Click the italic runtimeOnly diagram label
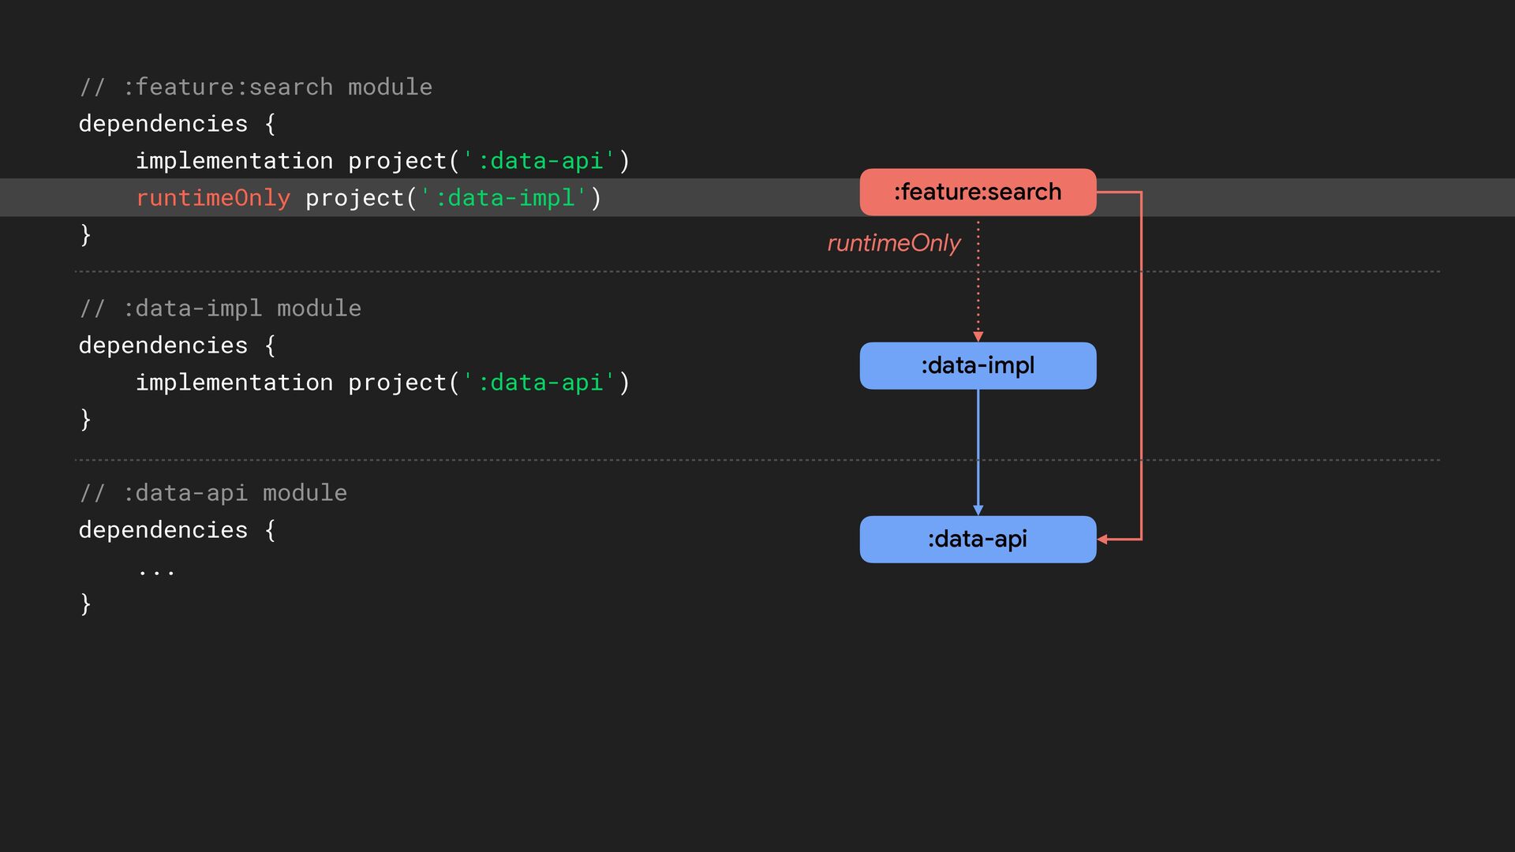The image size is (1515, 852). click(x=893, y=243)
